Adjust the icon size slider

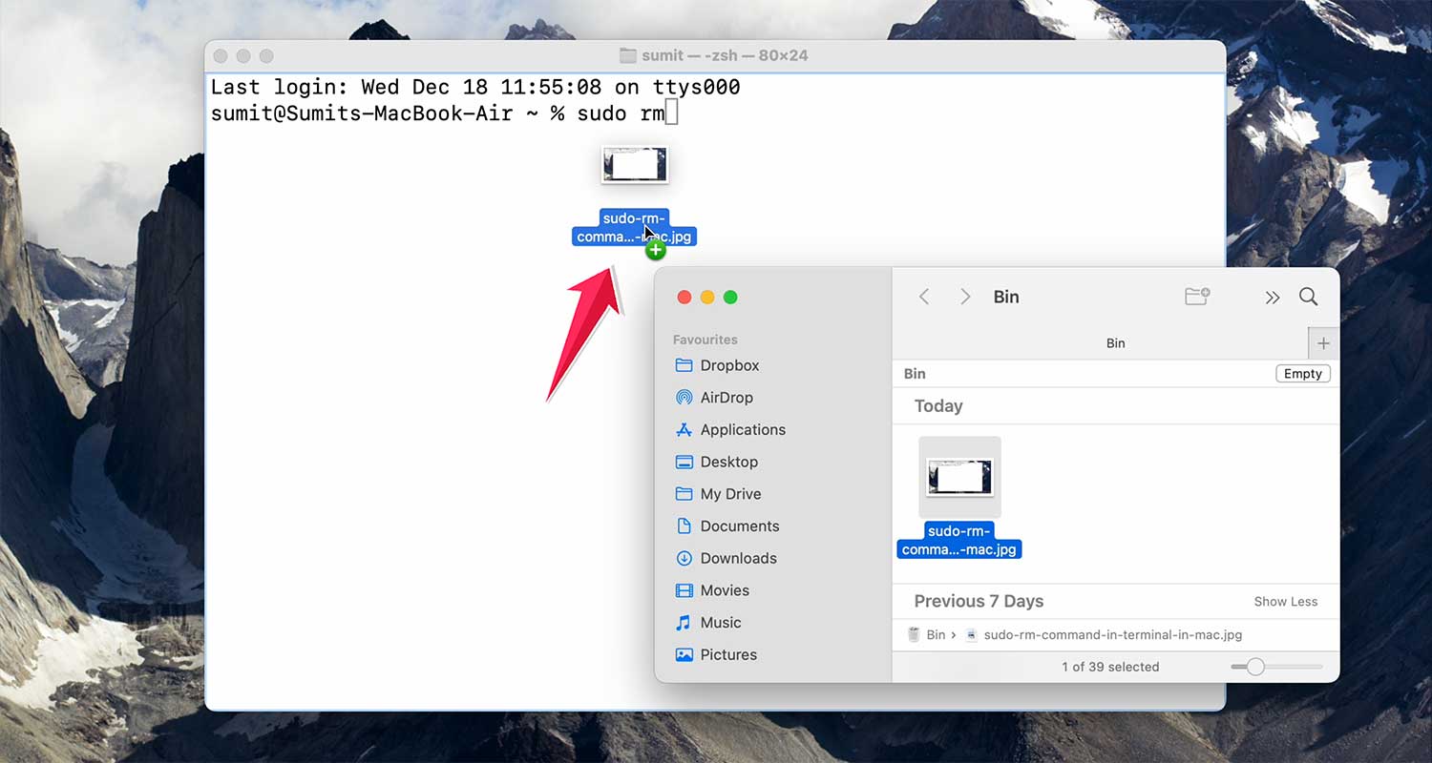(1256, 667)
